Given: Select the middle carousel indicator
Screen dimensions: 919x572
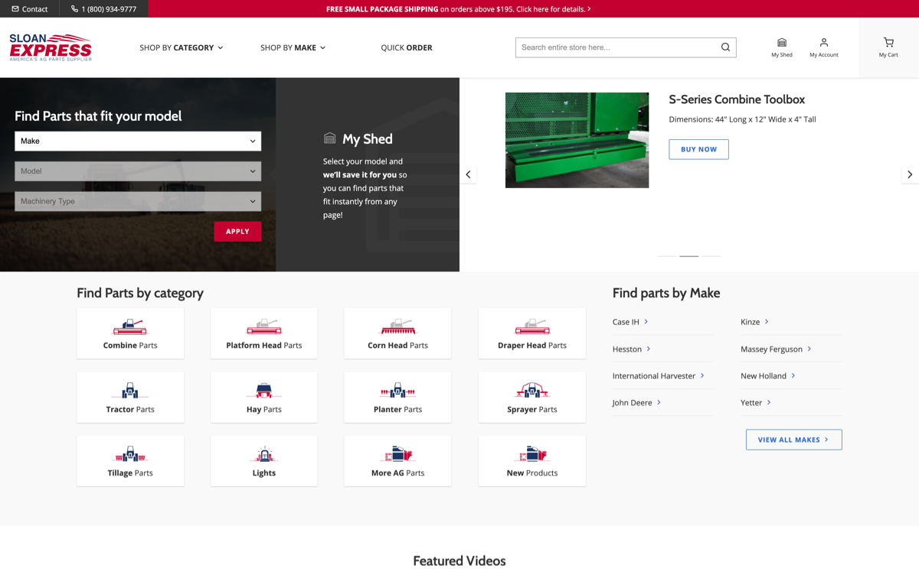Looking at the screenshot, I should point(689,255).
